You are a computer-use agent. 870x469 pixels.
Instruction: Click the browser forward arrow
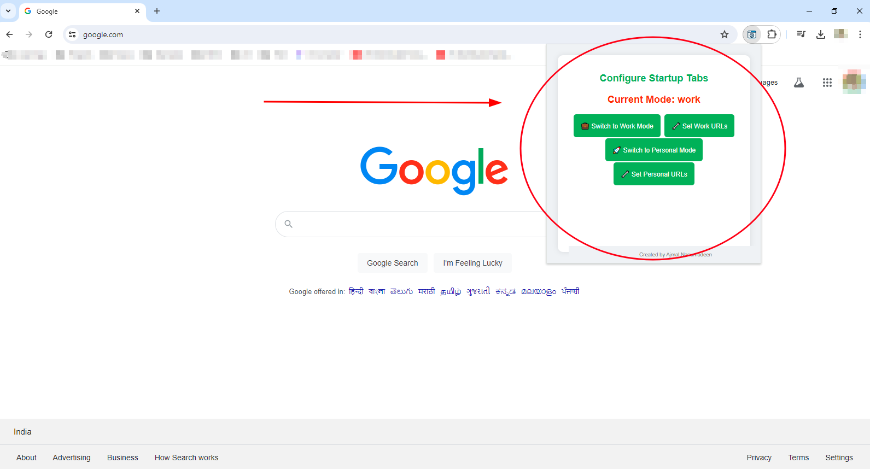tap(29, 34)
